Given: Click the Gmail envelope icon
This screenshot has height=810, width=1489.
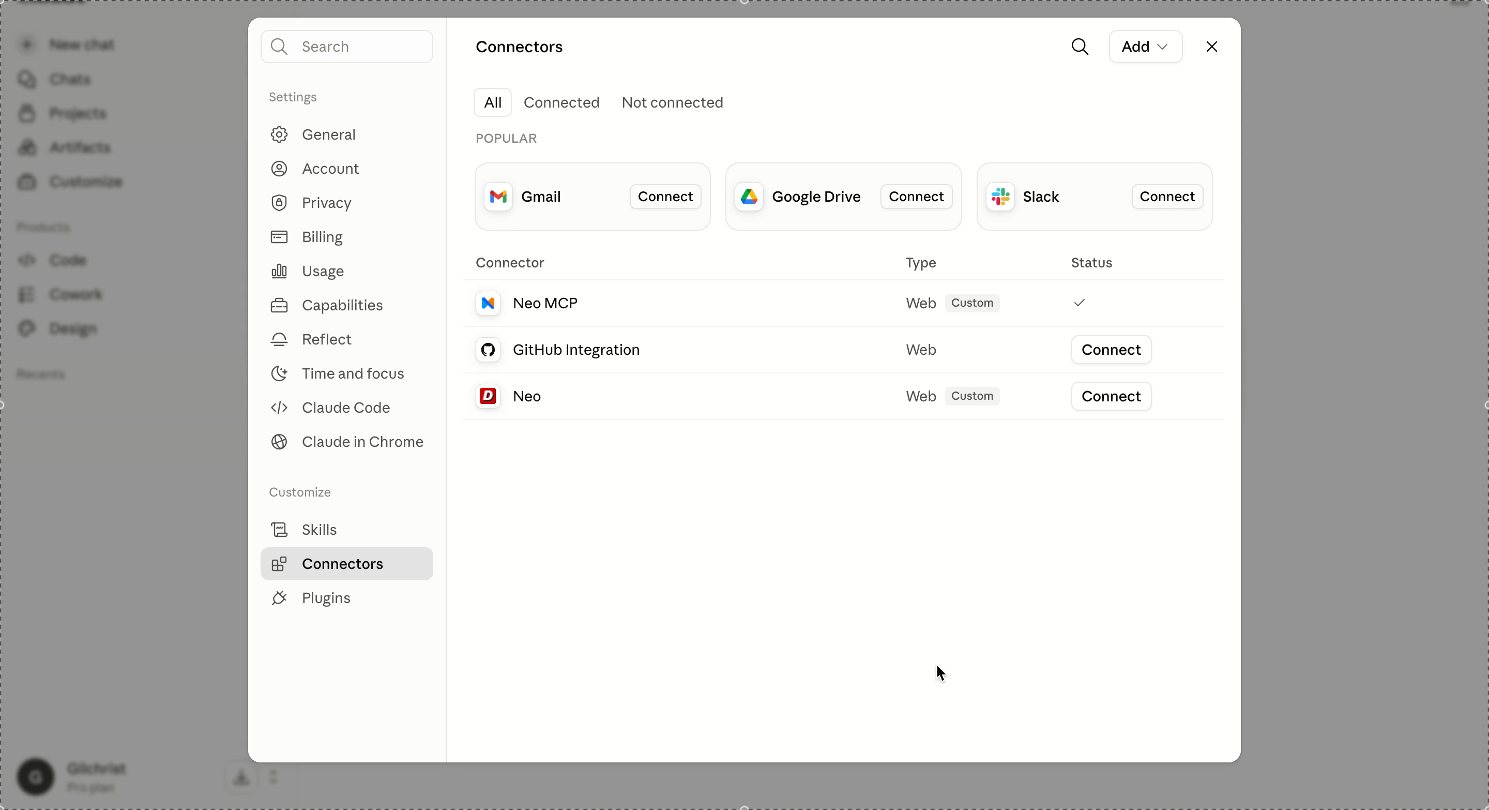Looking at the screenshot, I should point(498,197).
